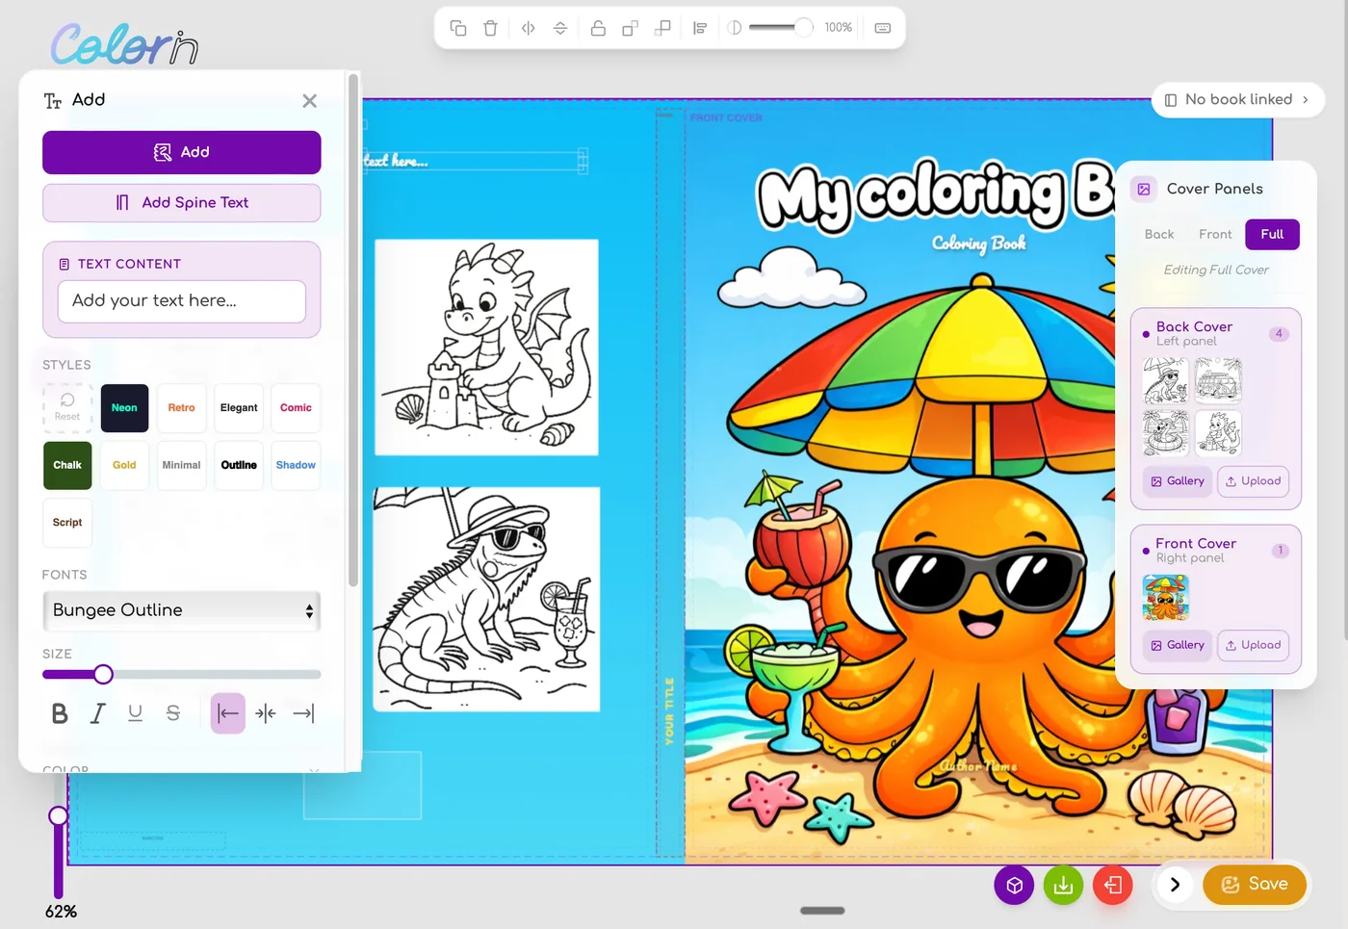The width and height of the screenshot is (1348, 929).
Task: Flip the element horizontally
Action: tap(528, 28)
